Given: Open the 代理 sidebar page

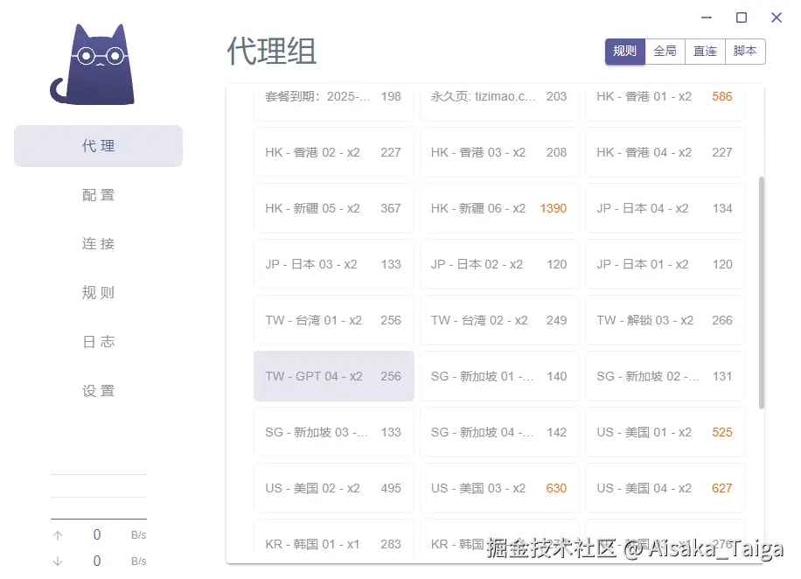Looking at the screenshot, I should 98,146.
